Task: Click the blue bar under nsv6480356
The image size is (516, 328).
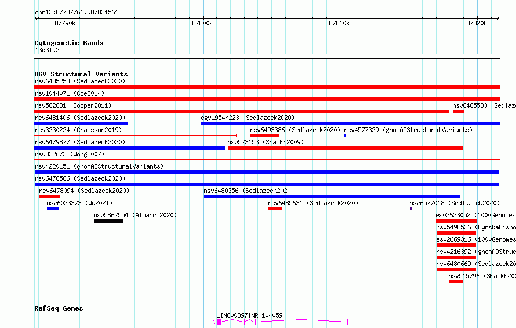Action: [x=332, y=196]
